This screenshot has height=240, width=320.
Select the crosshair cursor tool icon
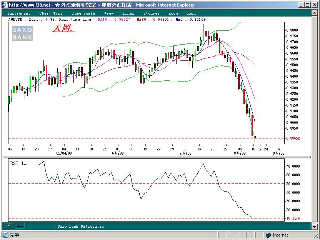[20, 226]
